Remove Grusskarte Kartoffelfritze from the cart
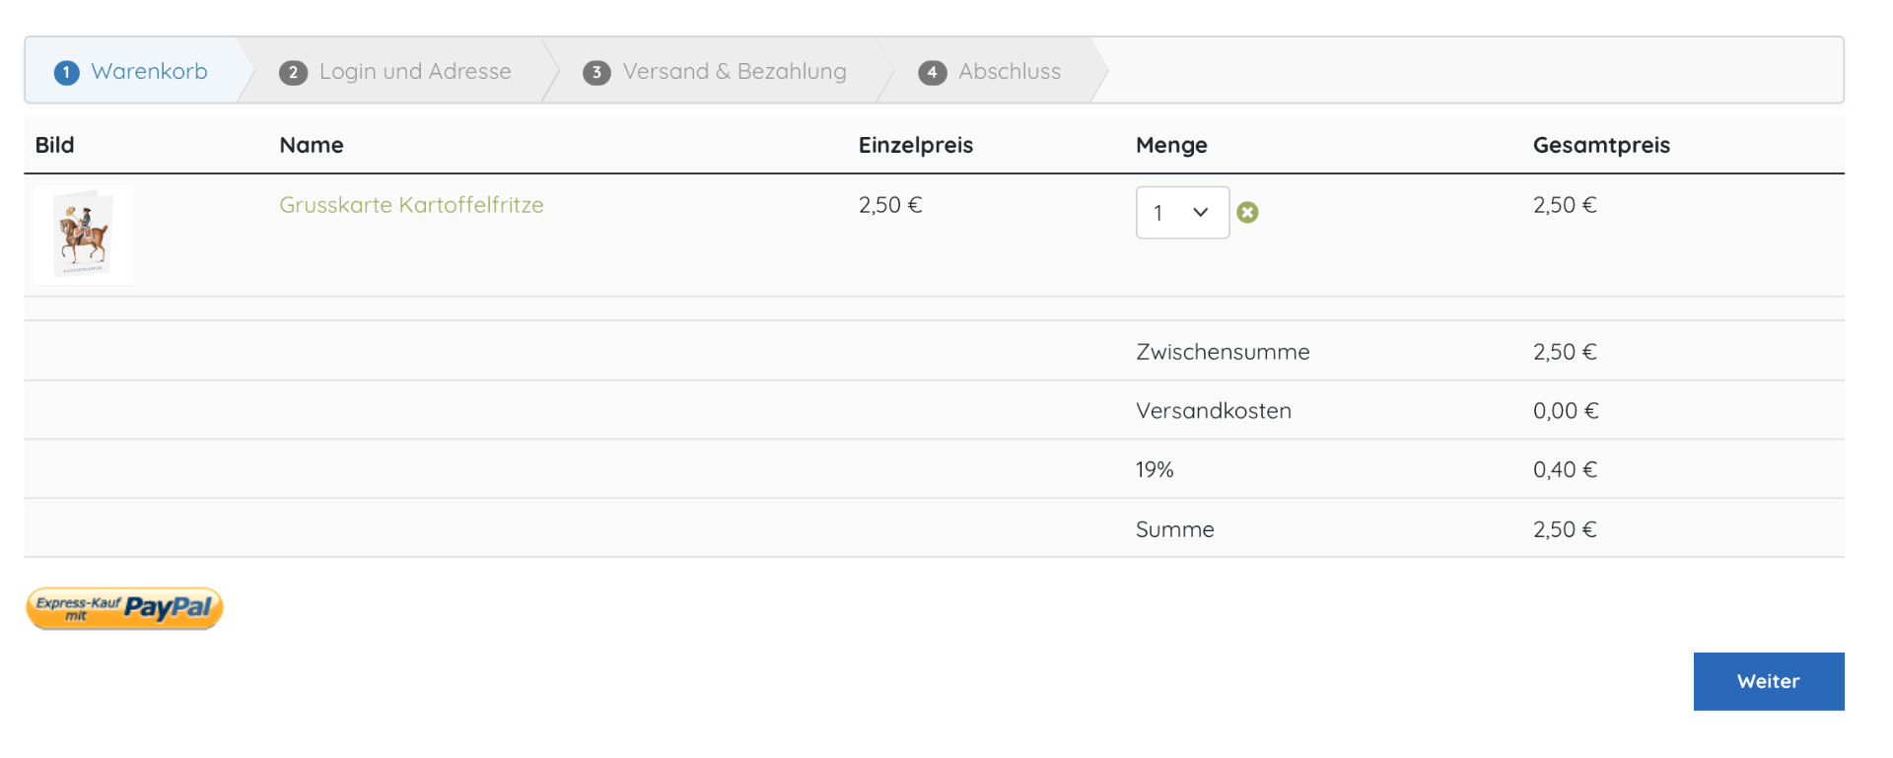Viewport: 1893px width, 758px height. point(1247,213)
